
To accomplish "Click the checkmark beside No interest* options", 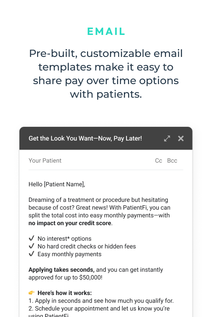I will tap(32, 239).
